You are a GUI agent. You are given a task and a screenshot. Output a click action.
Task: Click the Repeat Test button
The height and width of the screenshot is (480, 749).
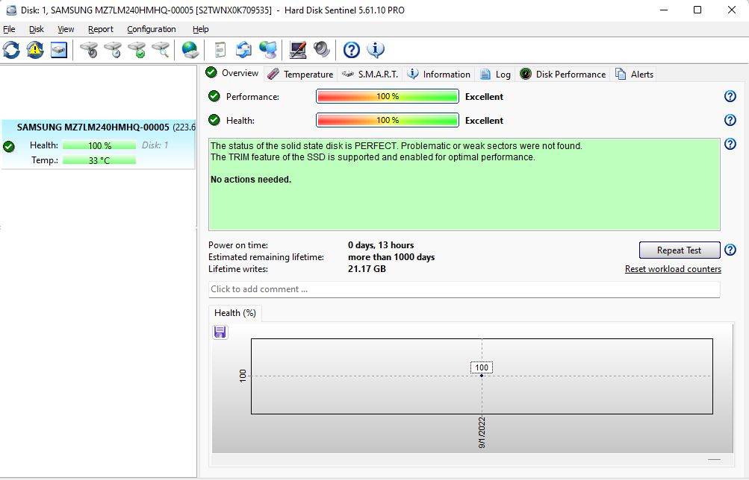tap(680, 250)
